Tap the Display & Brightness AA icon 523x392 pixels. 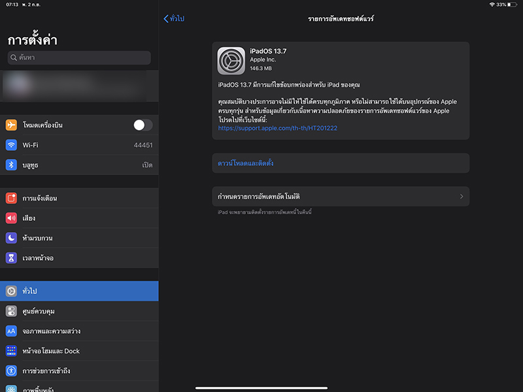click(11, 331)
